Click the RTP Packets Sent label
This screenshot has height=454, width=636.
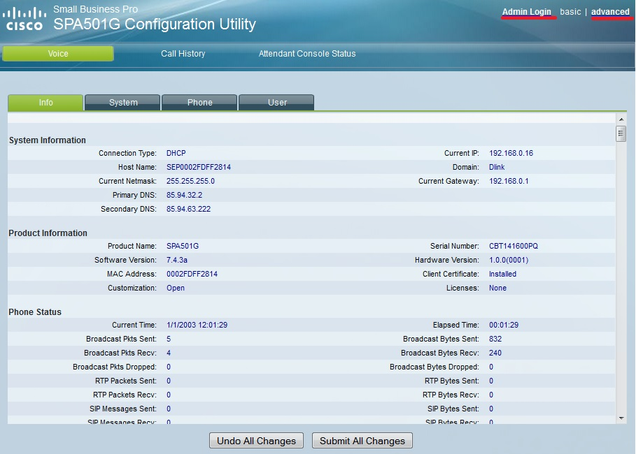(x=126, y=381)
